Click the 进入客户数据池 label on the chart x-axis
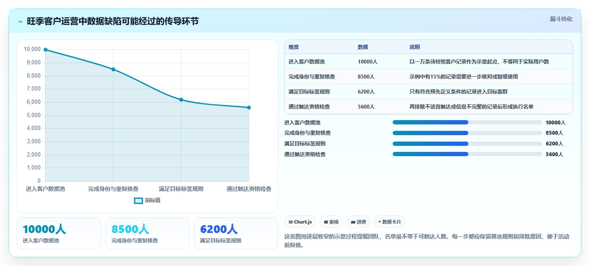Screen dimensions: 590x266 (x=45, y=189)
